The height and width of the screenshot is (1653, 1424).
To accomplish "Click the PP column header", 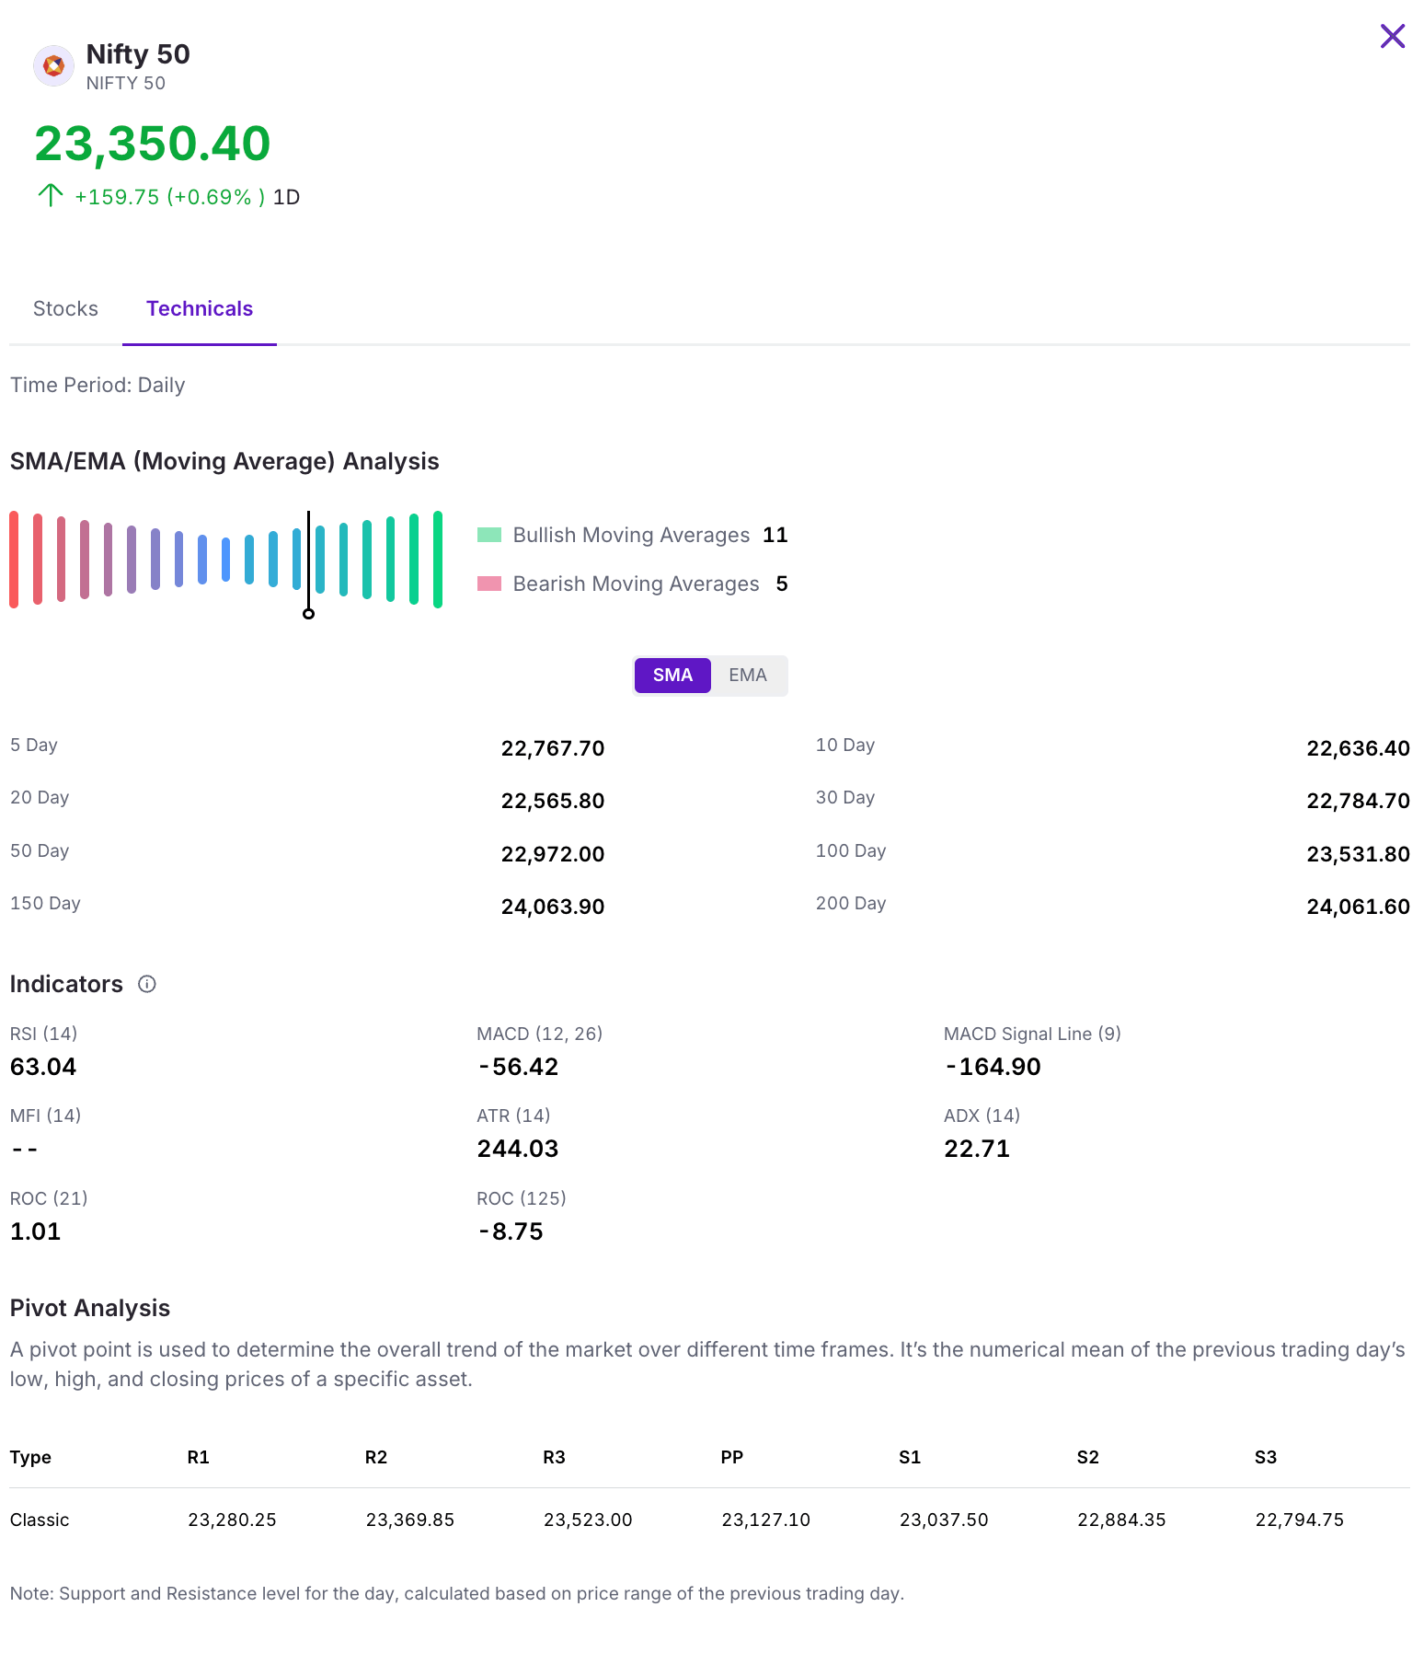I will (x=731, y=1458).
